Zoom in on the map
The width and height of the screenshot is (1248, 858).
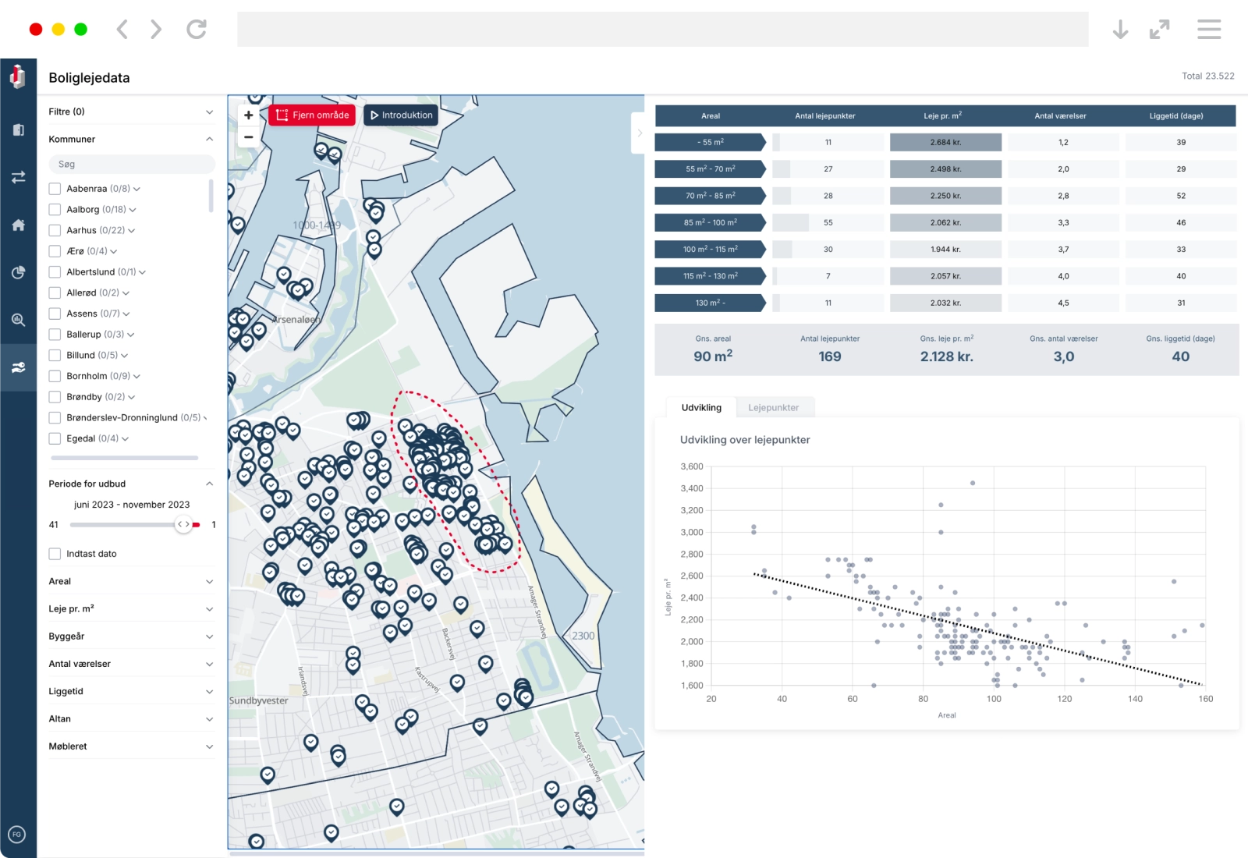(248, 115)
